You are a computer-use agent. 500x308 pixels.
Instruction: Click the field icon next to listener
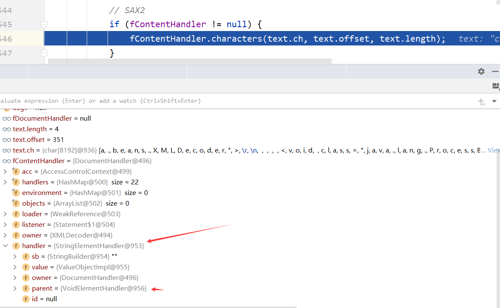(x=16, y=225)
